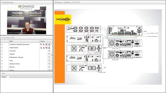This screenshot has width=166, height=93.
Task: Click role icon in Садон Борис row
Action: coord(49,48)
